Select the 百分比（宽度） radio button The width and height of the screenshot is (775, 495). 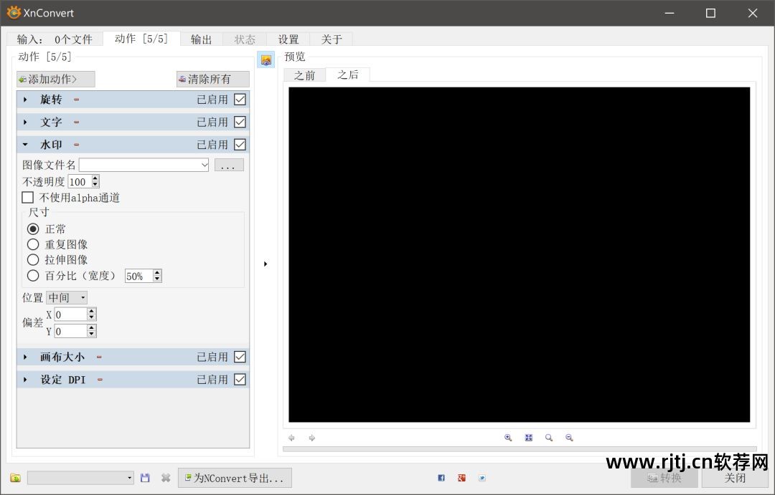33,275
